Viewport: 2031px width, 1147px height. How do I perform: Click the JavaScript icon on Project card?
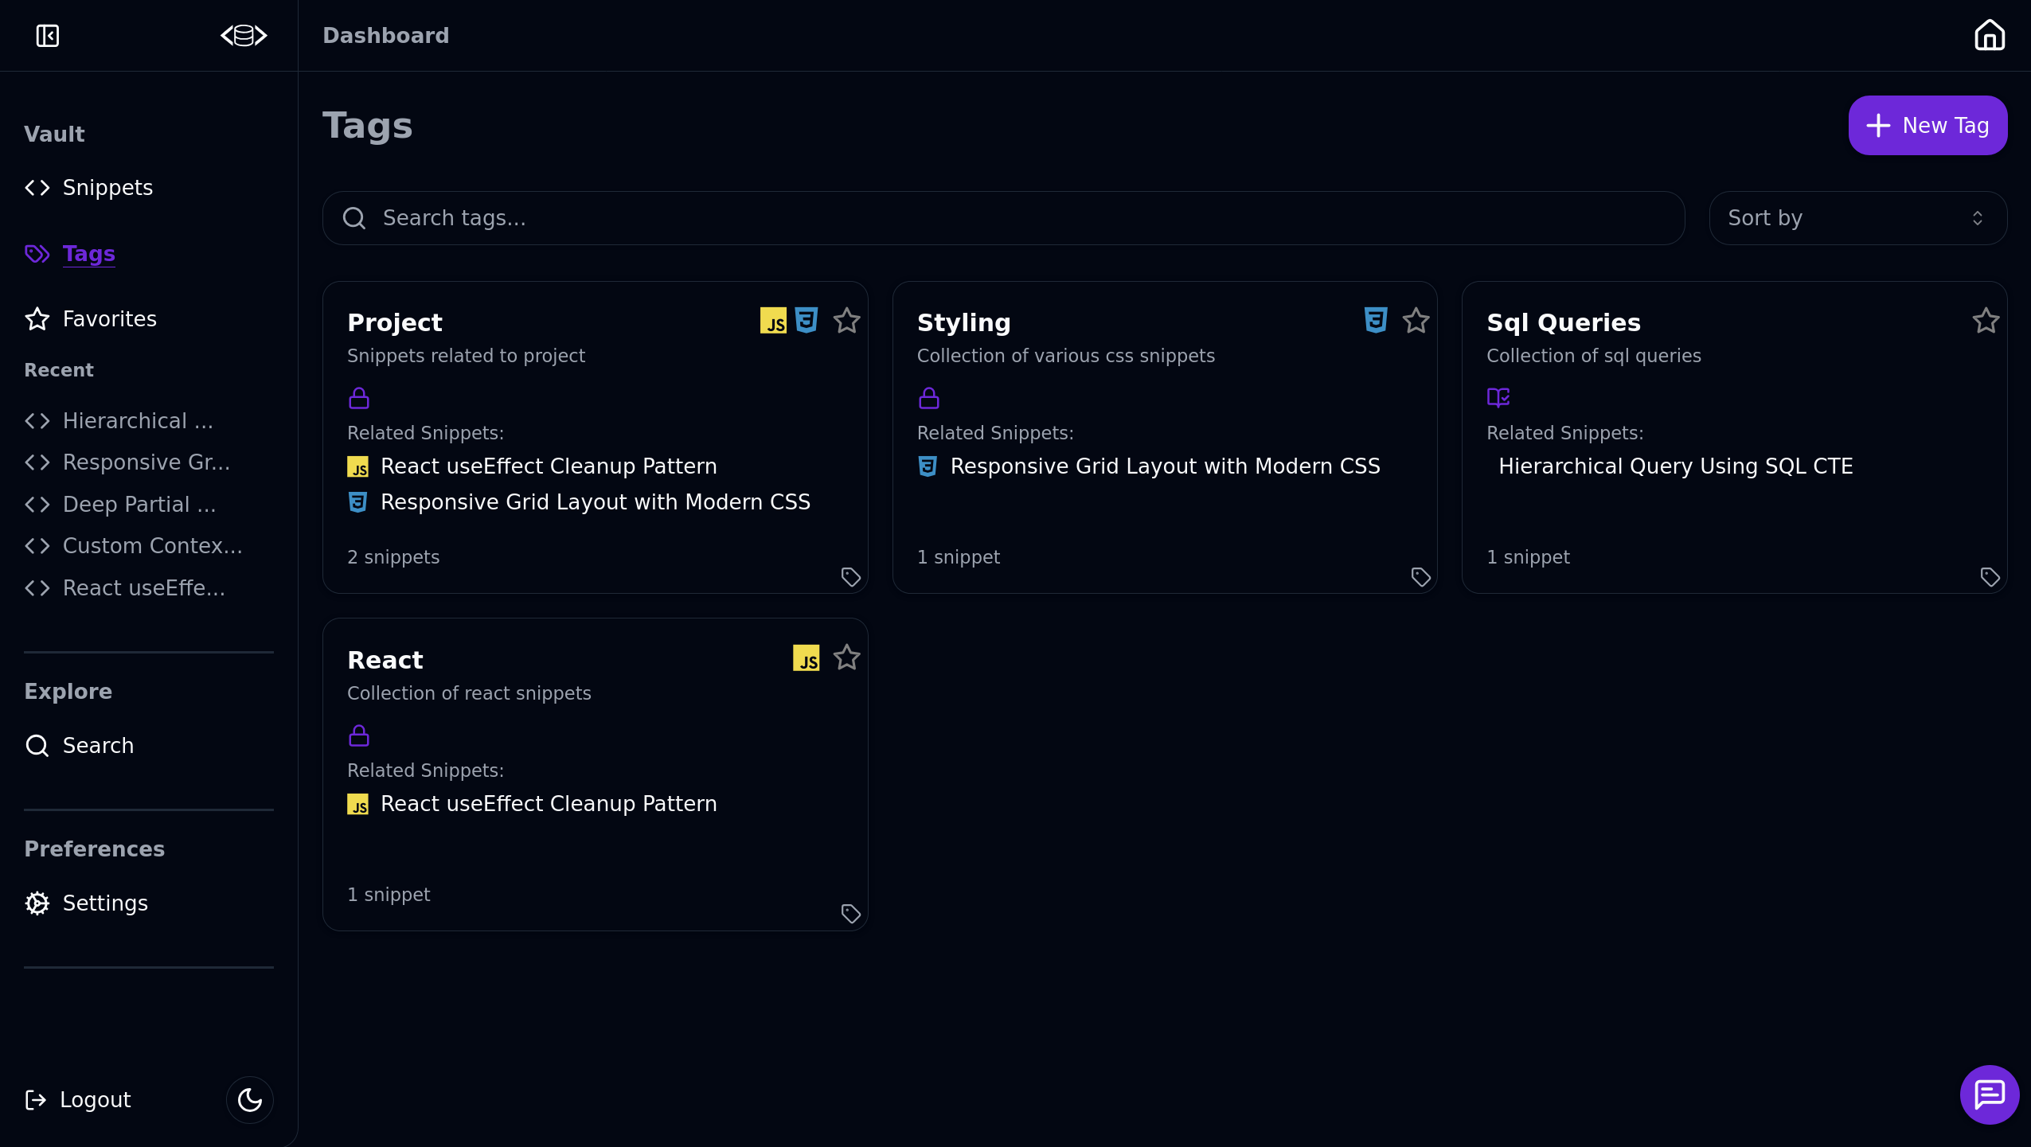coord(773,321)
